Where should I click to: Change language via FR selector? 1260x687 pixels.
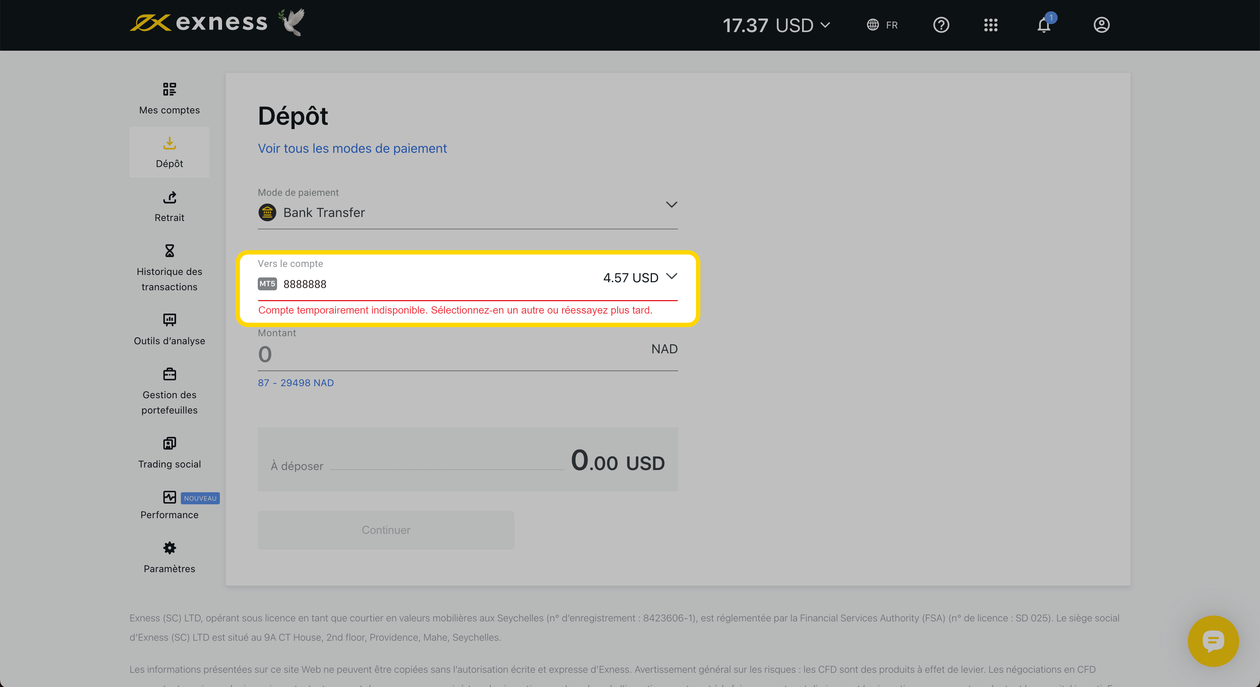coord(882,25)
